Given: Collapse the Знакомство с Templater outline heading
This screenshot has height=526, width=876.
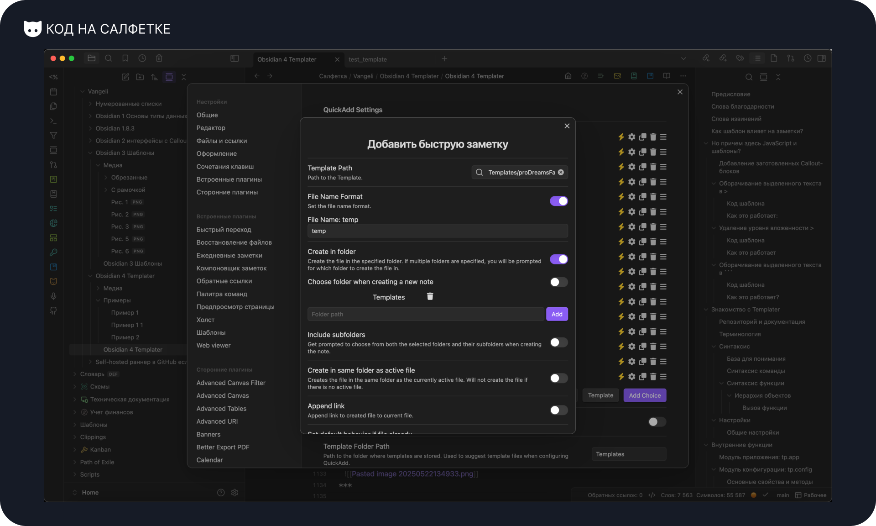Looking at the screenshot, I should tap(706, 310).
